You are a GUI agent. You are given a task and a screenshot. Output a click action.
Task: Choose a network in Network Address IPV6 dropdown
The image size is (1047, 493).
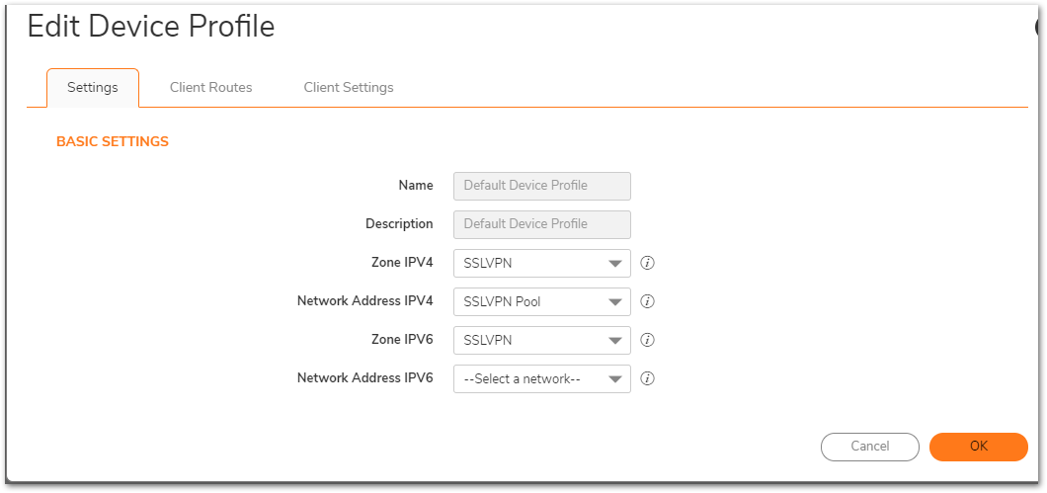[541, 378]
